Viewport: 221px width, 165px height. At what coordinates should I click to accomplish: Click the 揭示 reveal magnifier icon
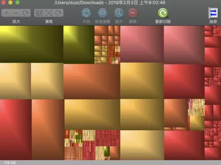coord(118,13)
